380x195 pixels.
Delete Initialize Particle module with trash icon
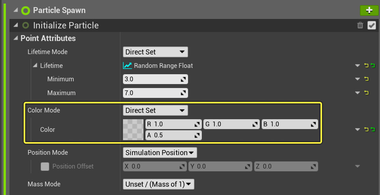(x=360, y=26)
